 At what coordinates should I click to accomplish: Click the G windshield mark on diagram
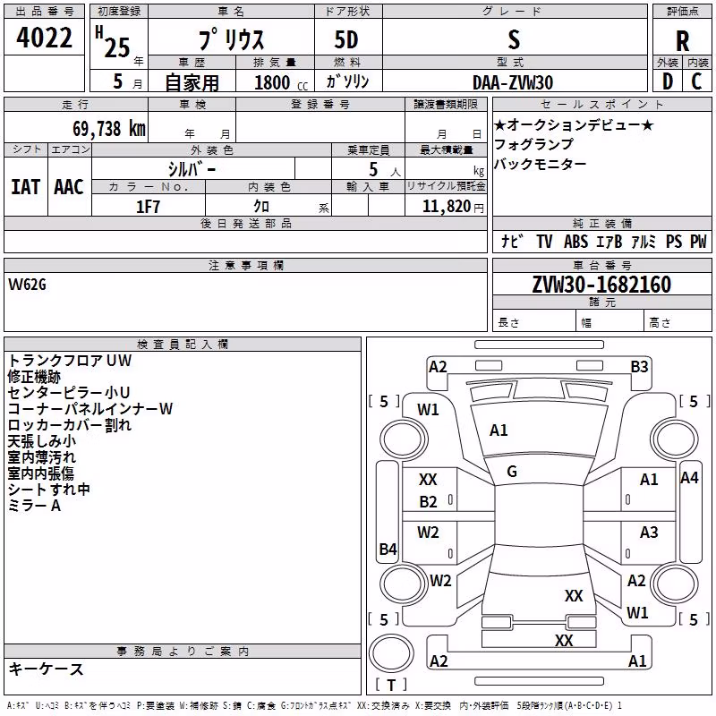pyautogui.click(x=512, y=472)
